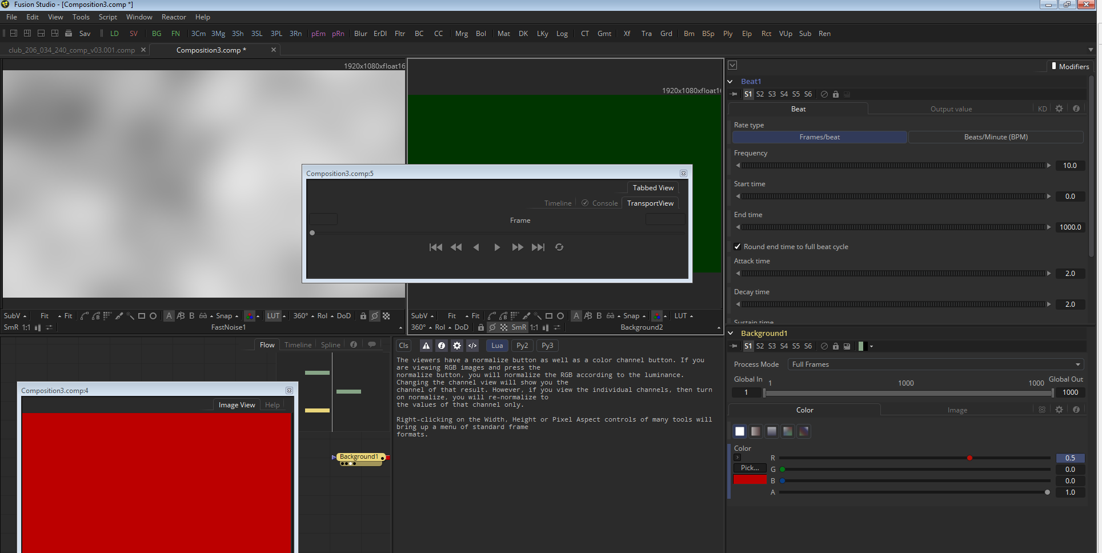
Task: Click the Frequency slider of Beat1
Action: pos(894,166)
